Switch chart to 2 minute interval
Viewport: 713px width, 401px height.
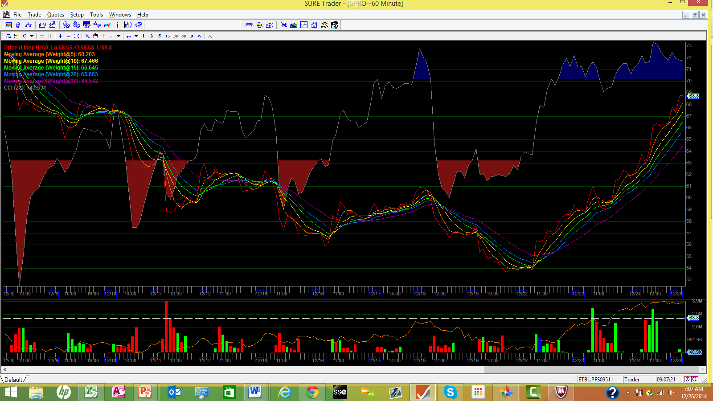pos(152,36)
